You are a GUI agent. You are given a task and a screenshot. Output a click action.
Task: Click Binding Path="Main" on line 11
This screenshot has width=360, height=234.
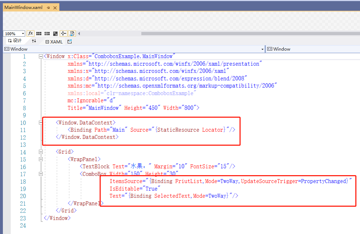click(99, 130)
